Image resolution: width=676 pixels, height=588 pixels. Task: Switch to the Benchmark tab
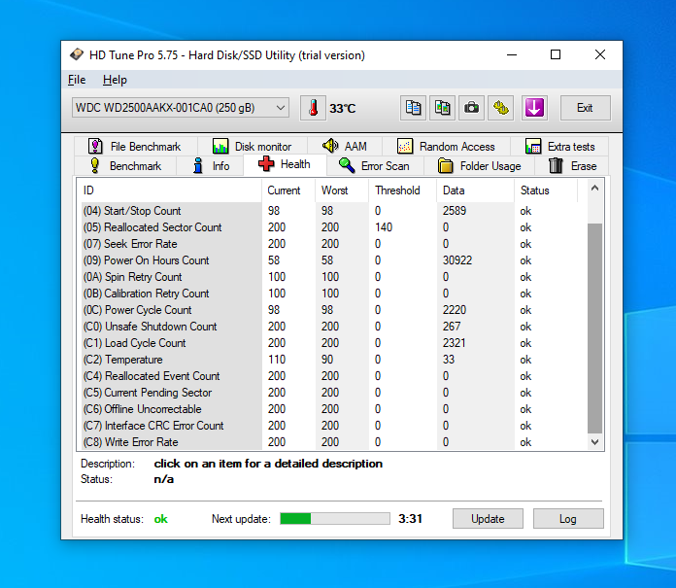tap(125, 165)
